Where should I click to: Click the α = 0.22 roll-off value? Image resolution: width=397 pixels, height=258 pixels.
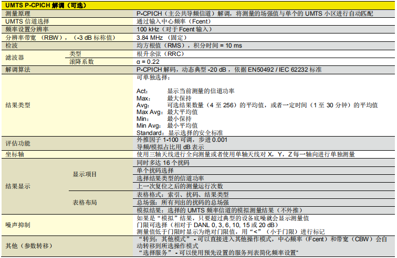(x=149, y=61)
